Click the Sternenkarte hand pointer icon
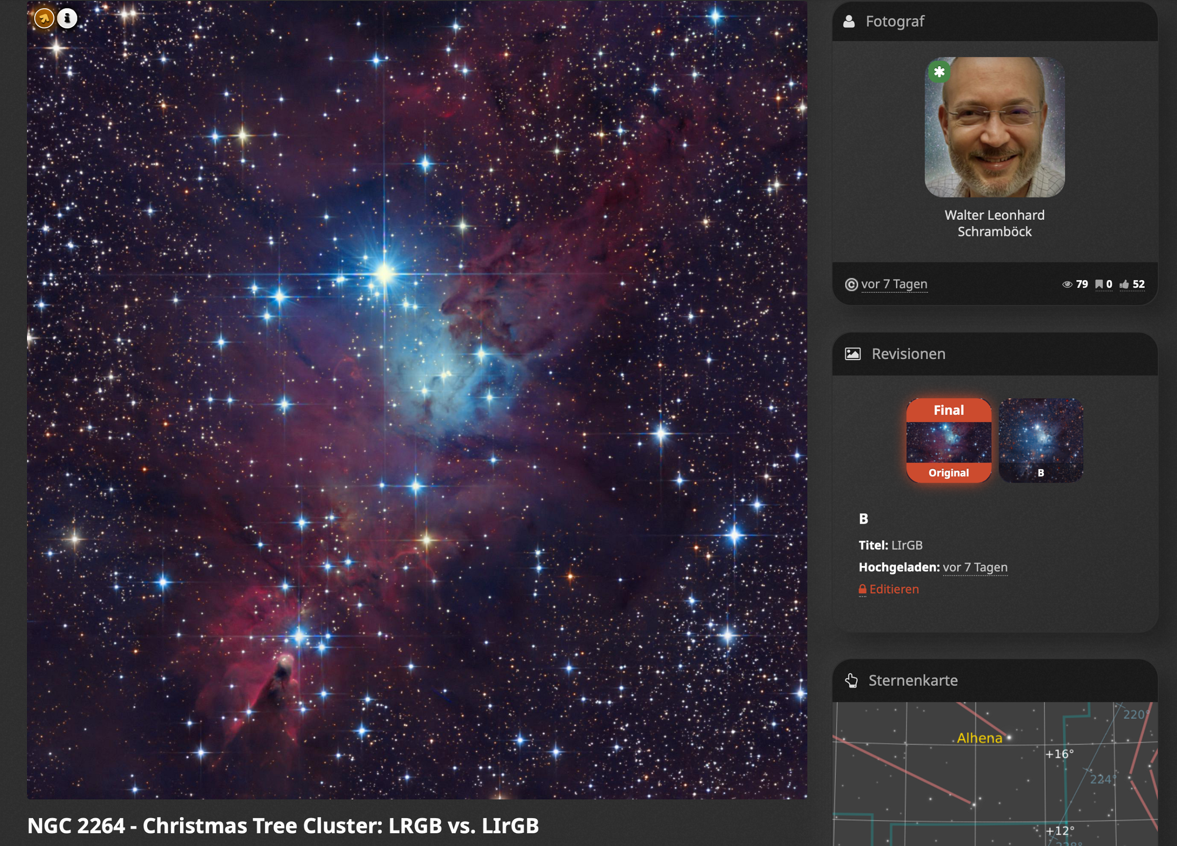Image resolution: width=1177 pixels, height=846 pixels. click(852, 680)
